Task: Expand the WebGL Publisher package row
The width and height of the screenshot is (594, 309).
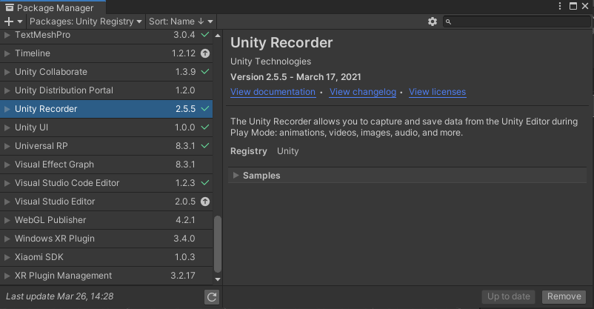Action: tap(7, 220)
